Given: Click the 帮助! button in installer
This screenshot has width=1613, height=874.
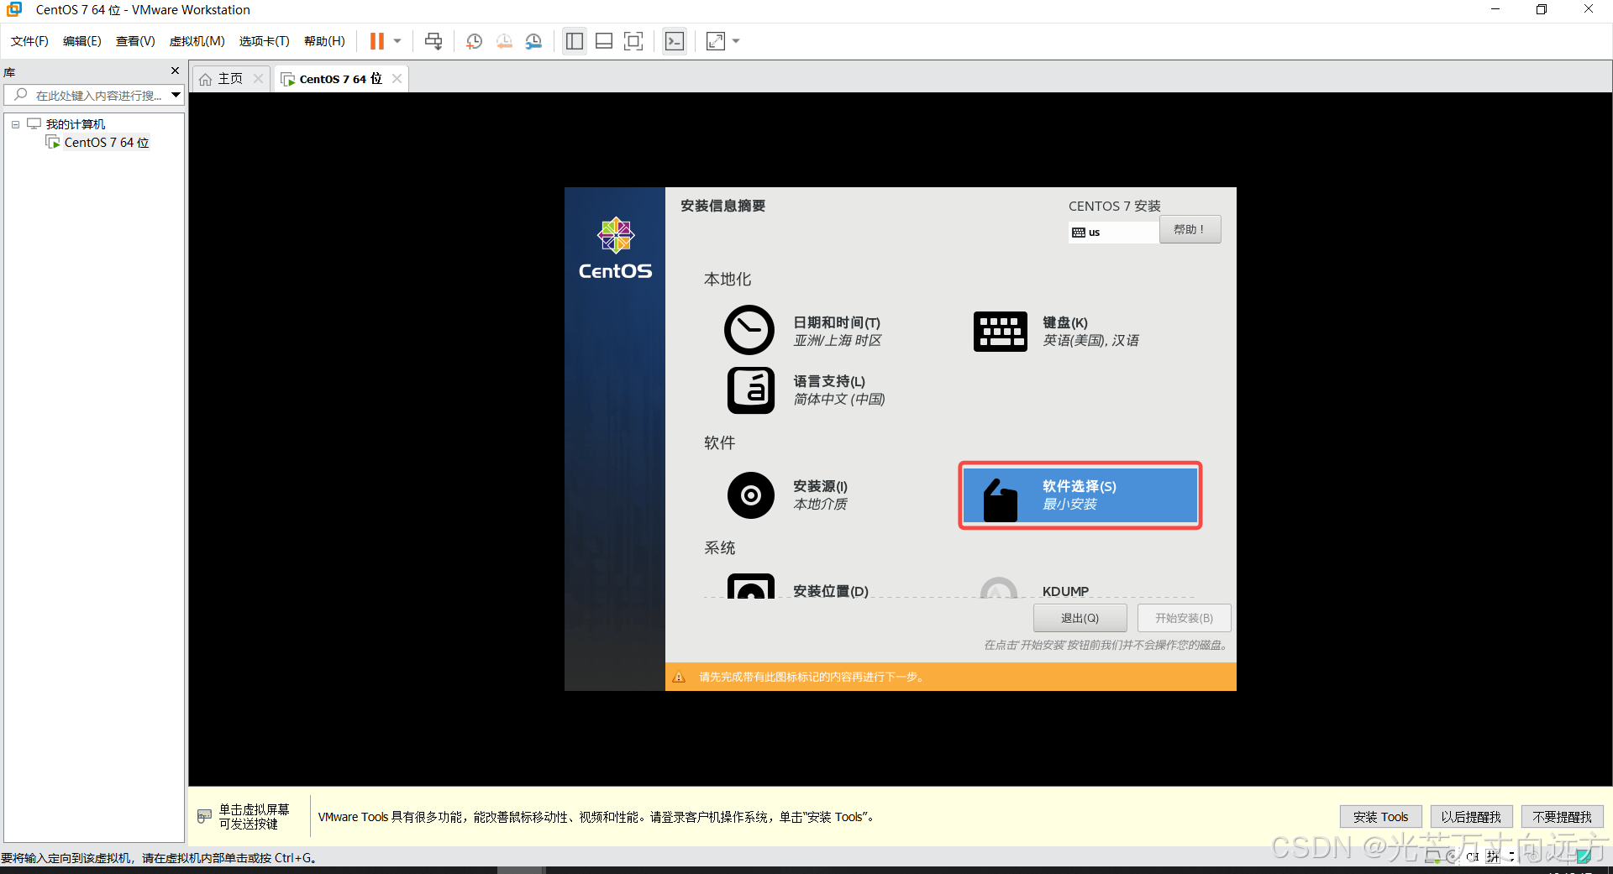Looking at the screenshot, I should 1190,229.
